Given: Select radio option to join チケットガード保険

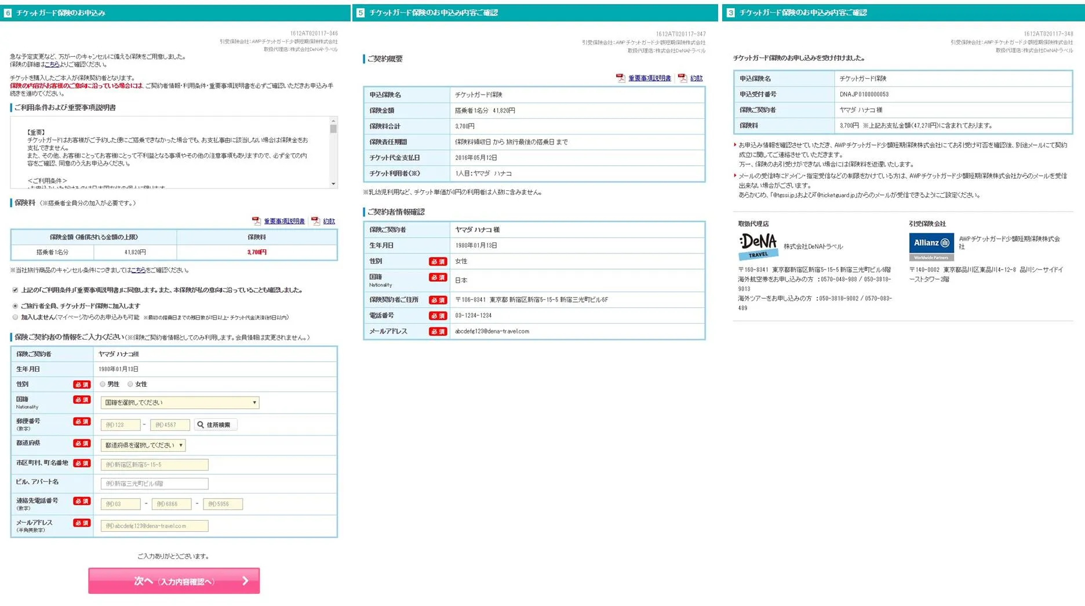Looking at the screenshot, I should 15,306.
